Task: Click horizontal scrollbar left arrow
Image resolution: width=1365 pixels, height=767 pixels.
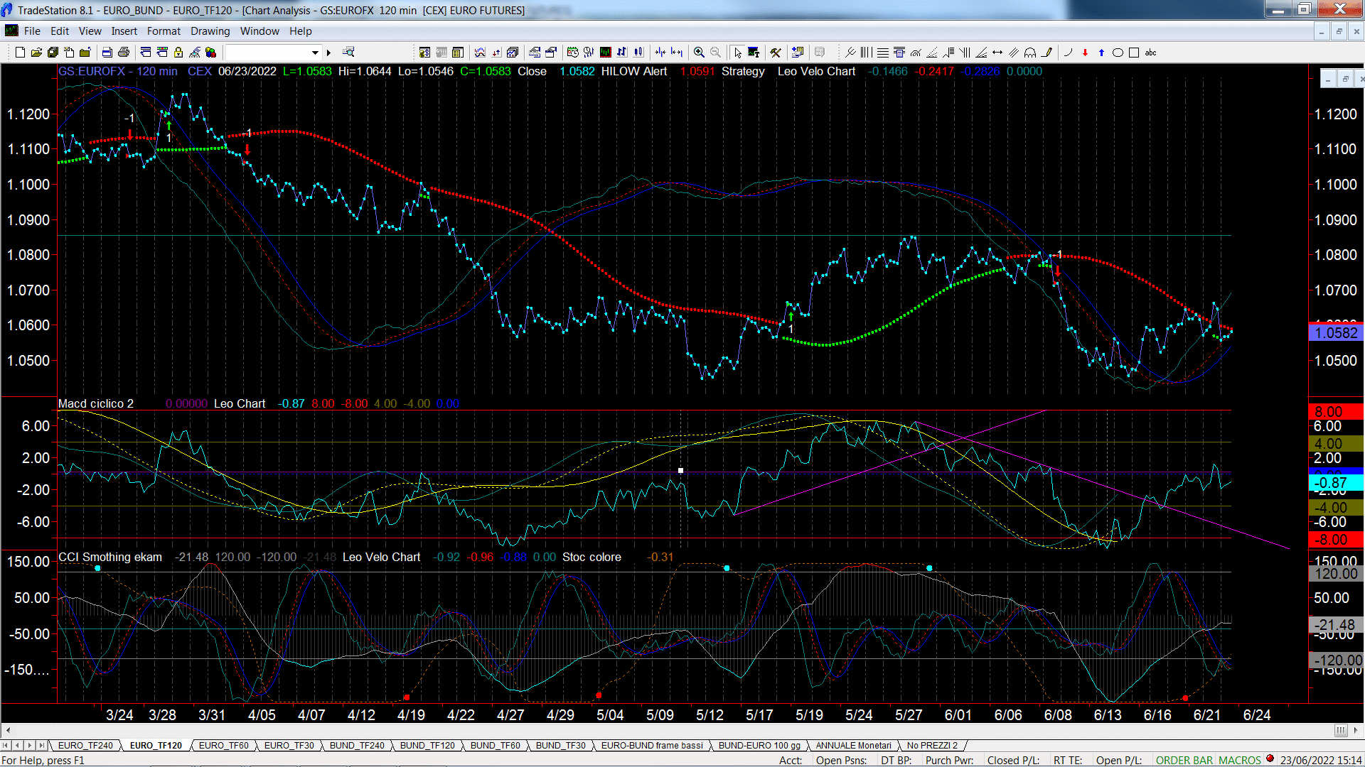Action: coord(8,730)
